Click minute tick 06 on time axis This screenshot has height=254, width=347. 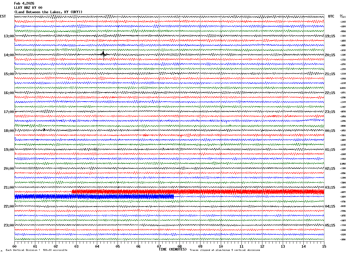[138, 246]
